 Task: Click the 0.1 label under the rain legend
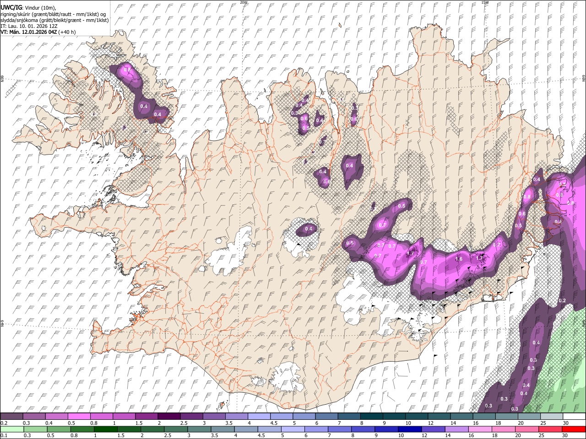click(x=4, y=435)
